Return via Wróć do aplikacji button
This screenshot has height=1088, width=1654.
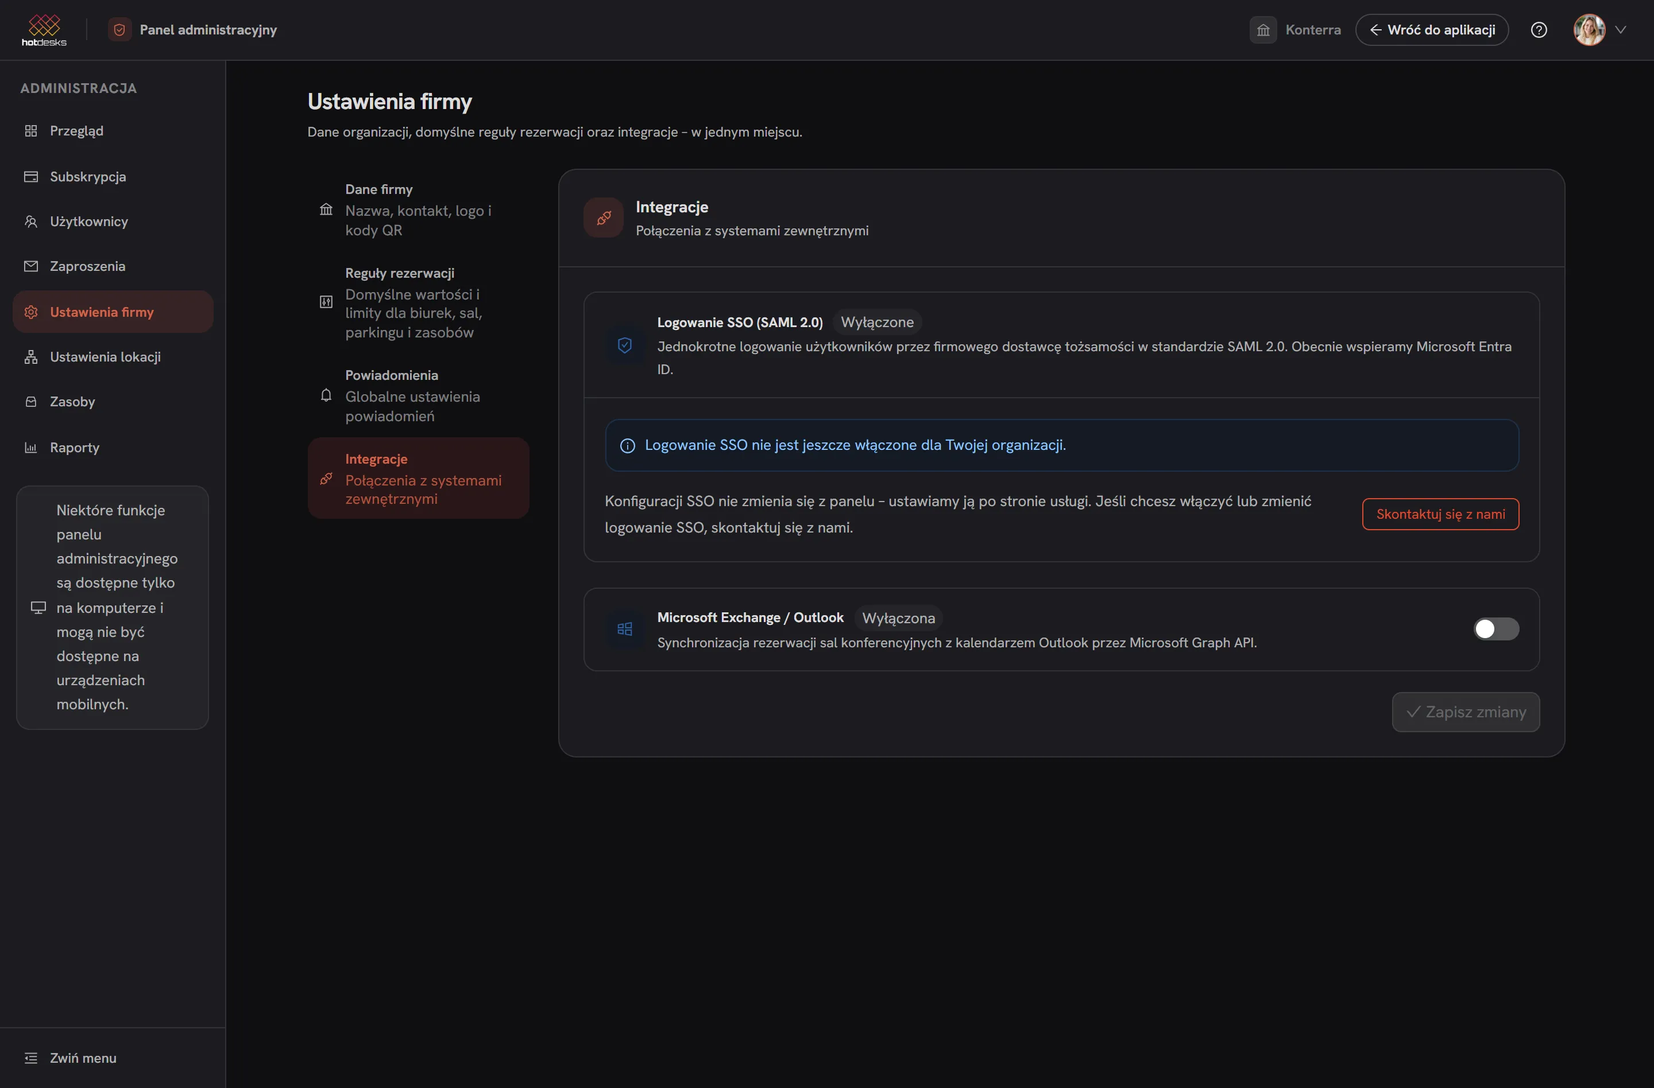(x=1432, y=30)
